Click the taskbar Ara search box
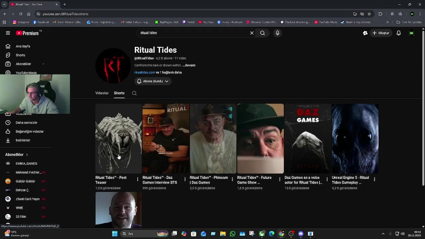The image size is (425, 239). 144,234
